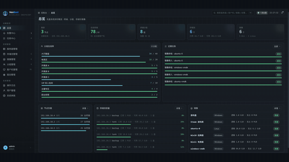Click 成功 badge for 镜像体检 · ubuntu-0
289x162 pixels.
tap(279, 54)
